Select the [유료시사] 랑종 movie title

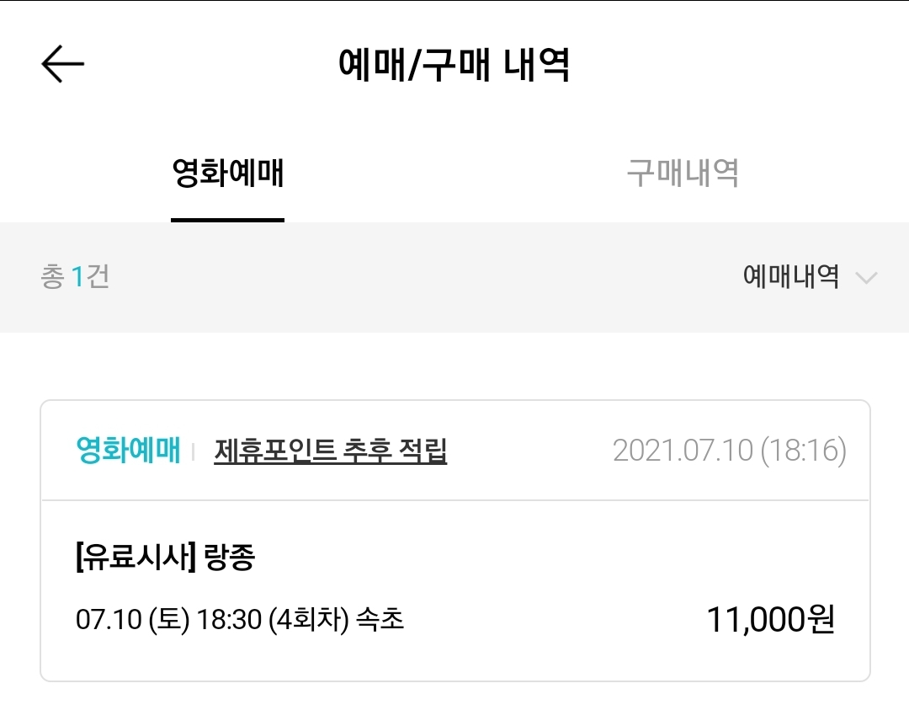(165, 558)
